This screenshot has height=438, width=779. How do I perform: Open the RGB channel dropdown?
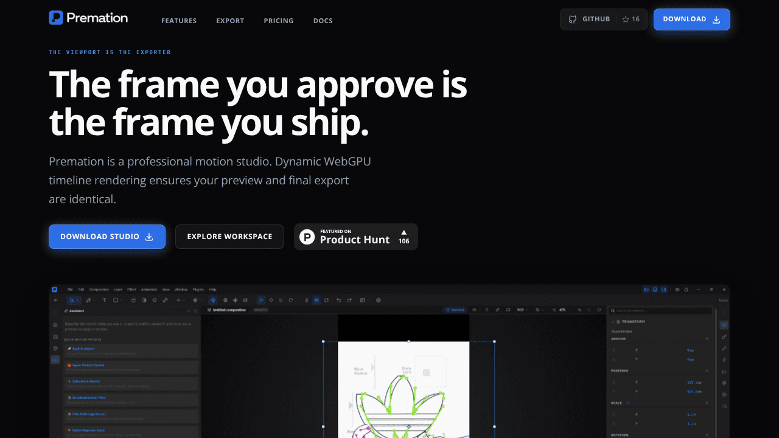tap(522, 310)
